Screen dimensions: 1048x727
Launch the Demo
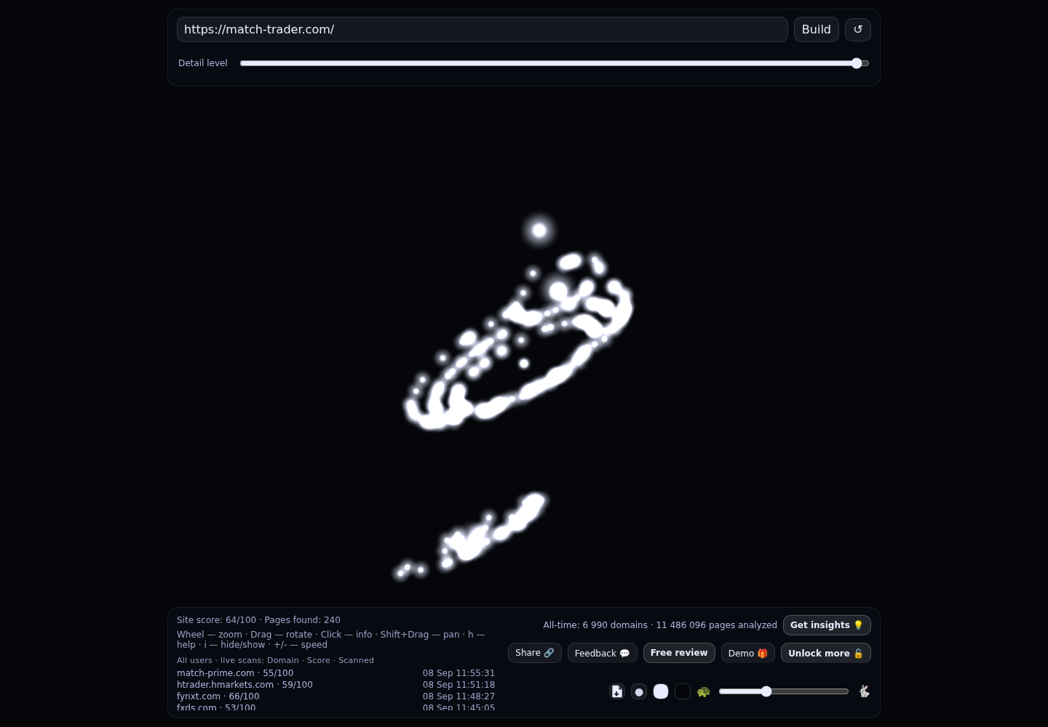[x=747, y=653]
